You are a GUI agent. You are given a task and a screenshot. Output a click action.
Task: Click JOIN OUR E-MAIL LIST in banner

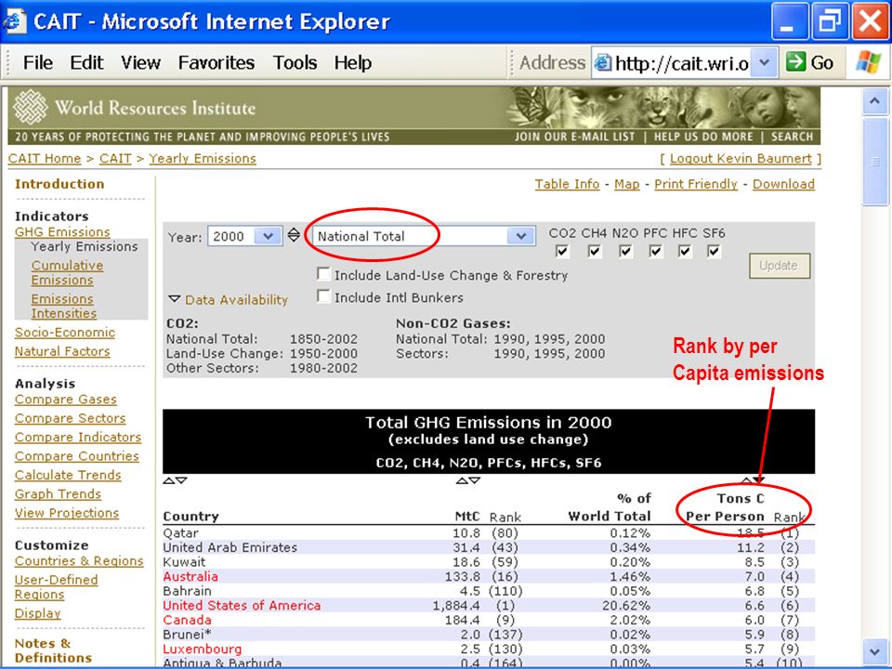574,137
